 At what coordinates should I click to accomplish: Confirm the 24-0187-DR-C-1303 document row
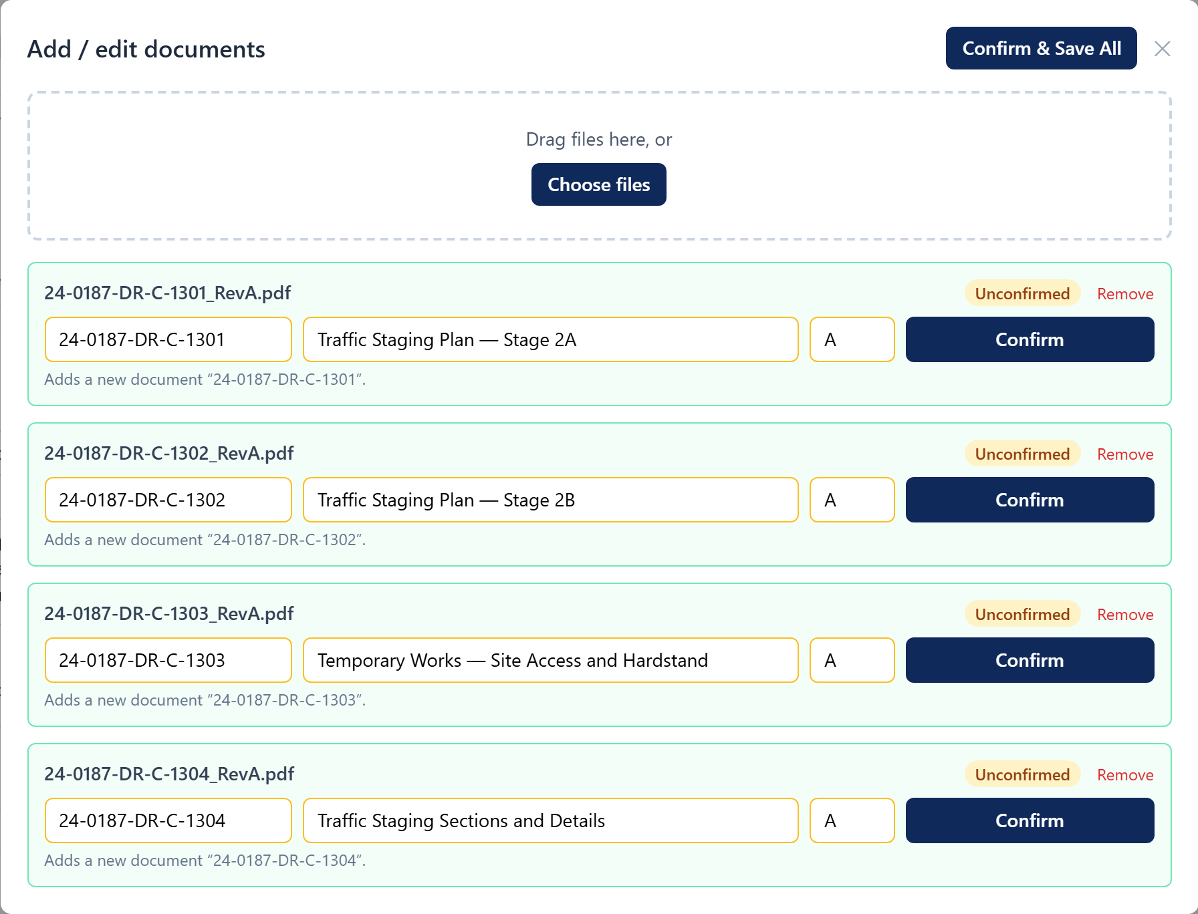point(1030,660)
